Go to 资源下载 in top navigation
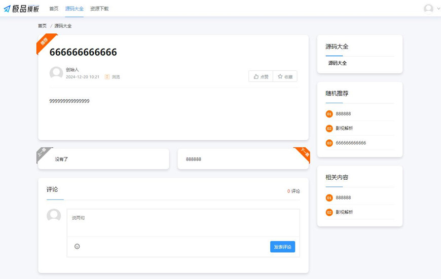 (99, 9)
